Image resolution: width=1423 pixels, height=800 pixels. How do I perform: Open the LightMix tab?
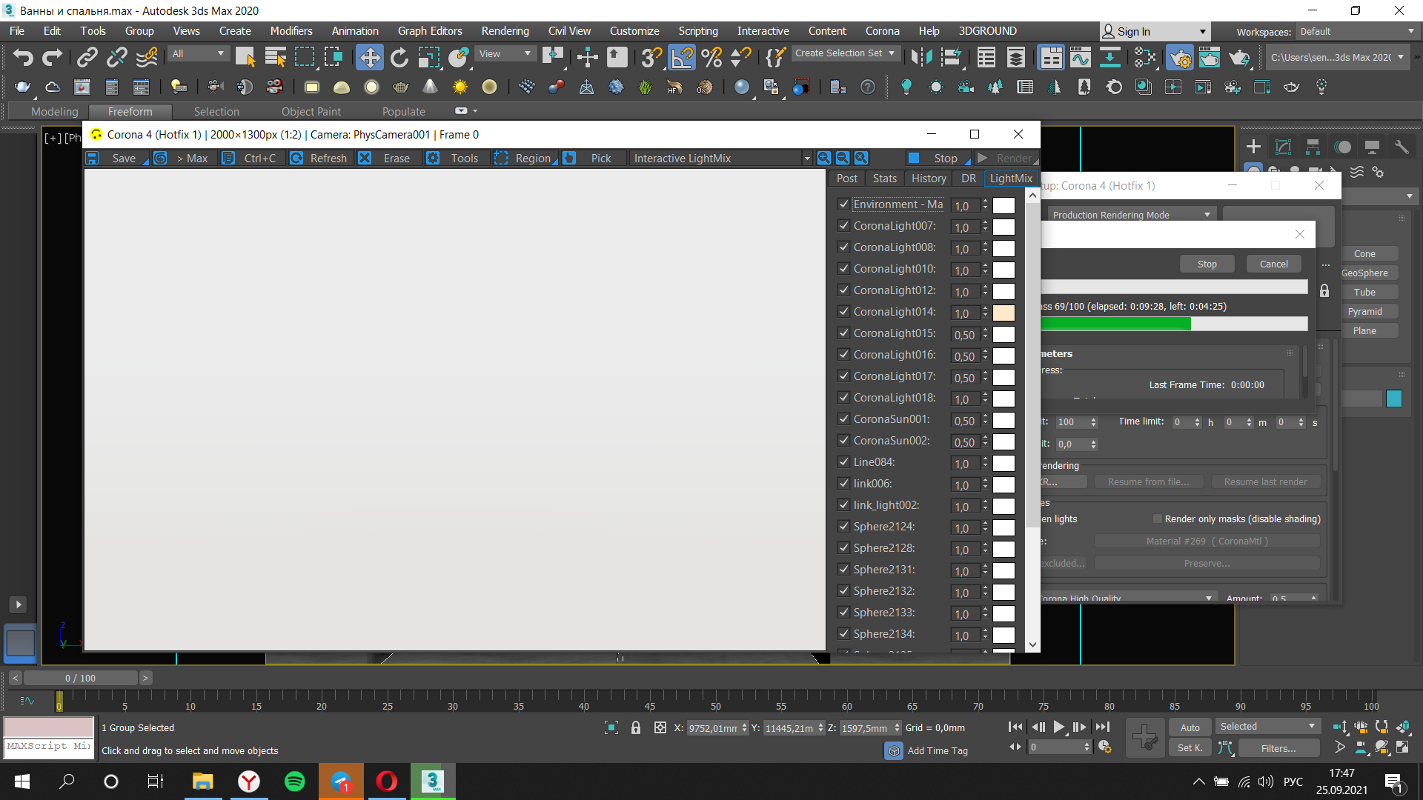pyautogui.click(x=1011, y=178)
